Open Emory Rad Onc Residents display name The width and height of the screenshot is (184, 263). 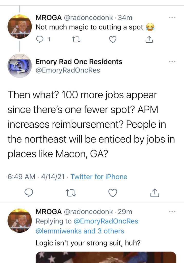pos(79,62)
